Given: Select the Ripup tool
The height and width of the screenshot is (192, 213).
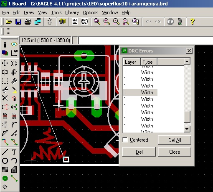Looking at the screenshot, I should click(14, 142).
